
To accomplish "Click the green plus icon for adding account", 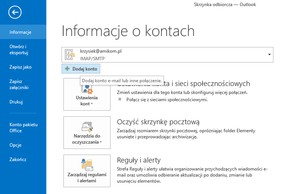I will [67, 69].
